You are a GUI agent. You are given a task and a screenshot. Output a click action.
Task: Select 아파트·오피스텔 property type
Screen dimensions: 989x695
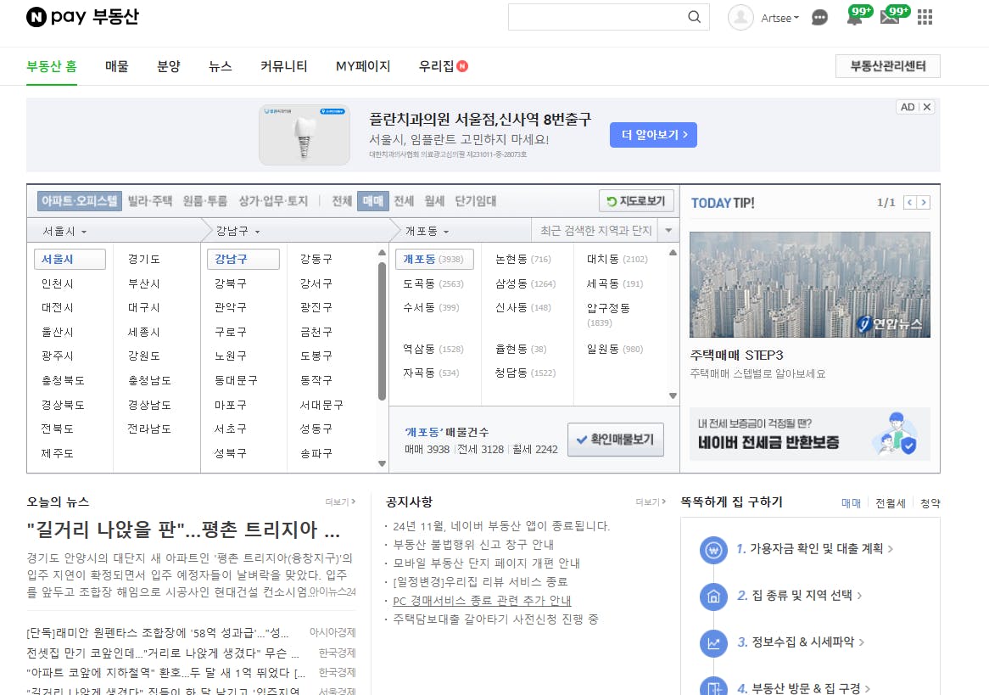[x=80, y=201]
